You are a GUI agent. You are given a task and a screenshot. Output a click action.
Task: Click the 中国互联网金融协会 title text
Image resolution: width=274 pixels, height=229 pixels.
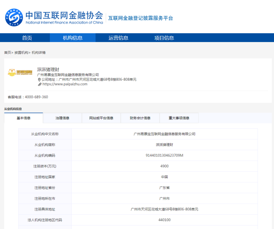(x=64, y=15)
